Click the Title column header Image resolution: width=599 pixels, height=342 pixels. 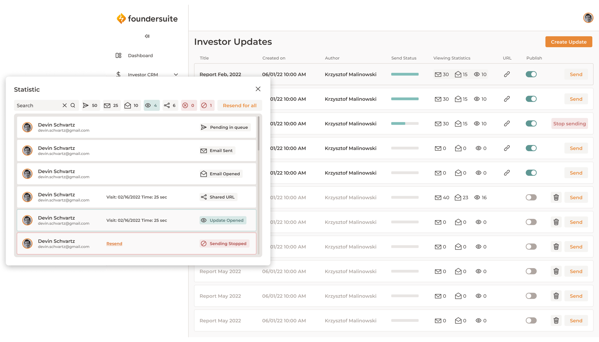(204, 58)
